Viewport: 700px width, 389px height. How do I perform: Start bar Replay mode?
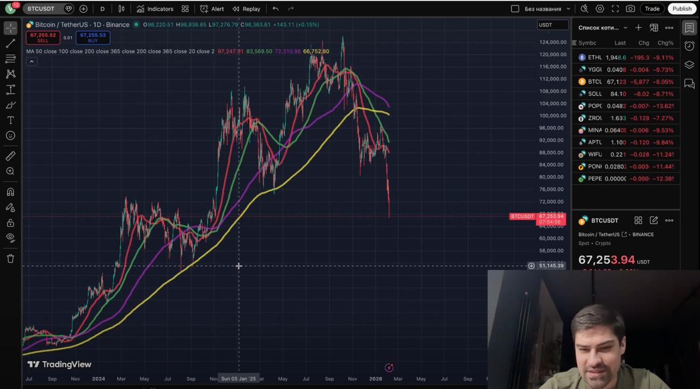point(246,9)
